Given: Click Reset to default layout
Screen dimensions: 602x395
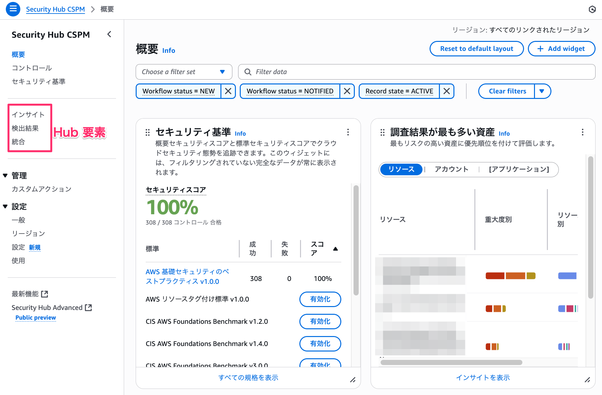Looking at the screenshot, I should [477, 49].
